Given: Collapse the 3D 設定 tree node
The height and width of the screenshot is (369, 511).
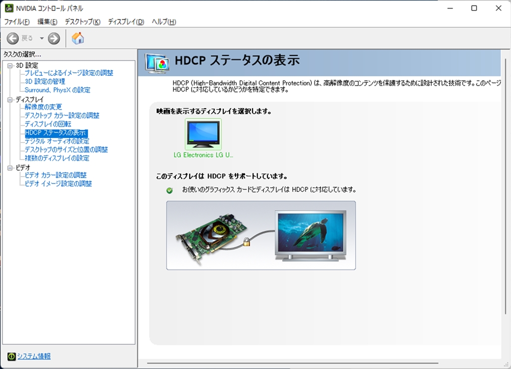Looking at the screenshot, I should (10, 65).
